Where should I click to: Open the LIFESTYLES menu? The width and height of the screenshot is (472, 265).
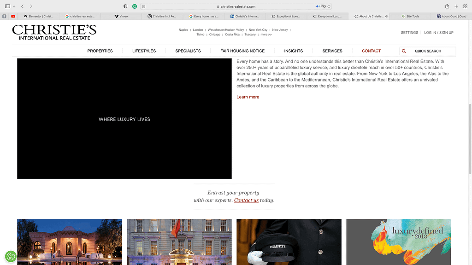click(x=144, y=51)
